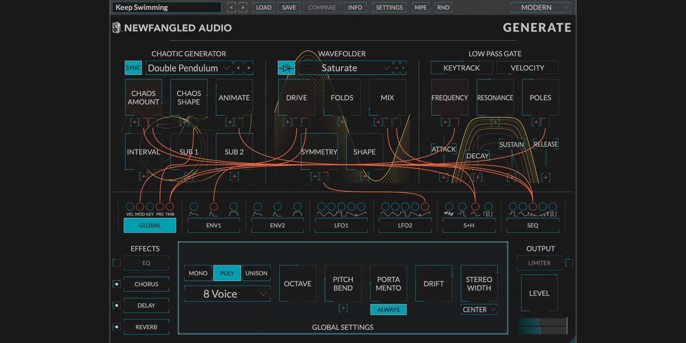Click the VEL modulation output port
Screen dimensions: 686x343
130,207
